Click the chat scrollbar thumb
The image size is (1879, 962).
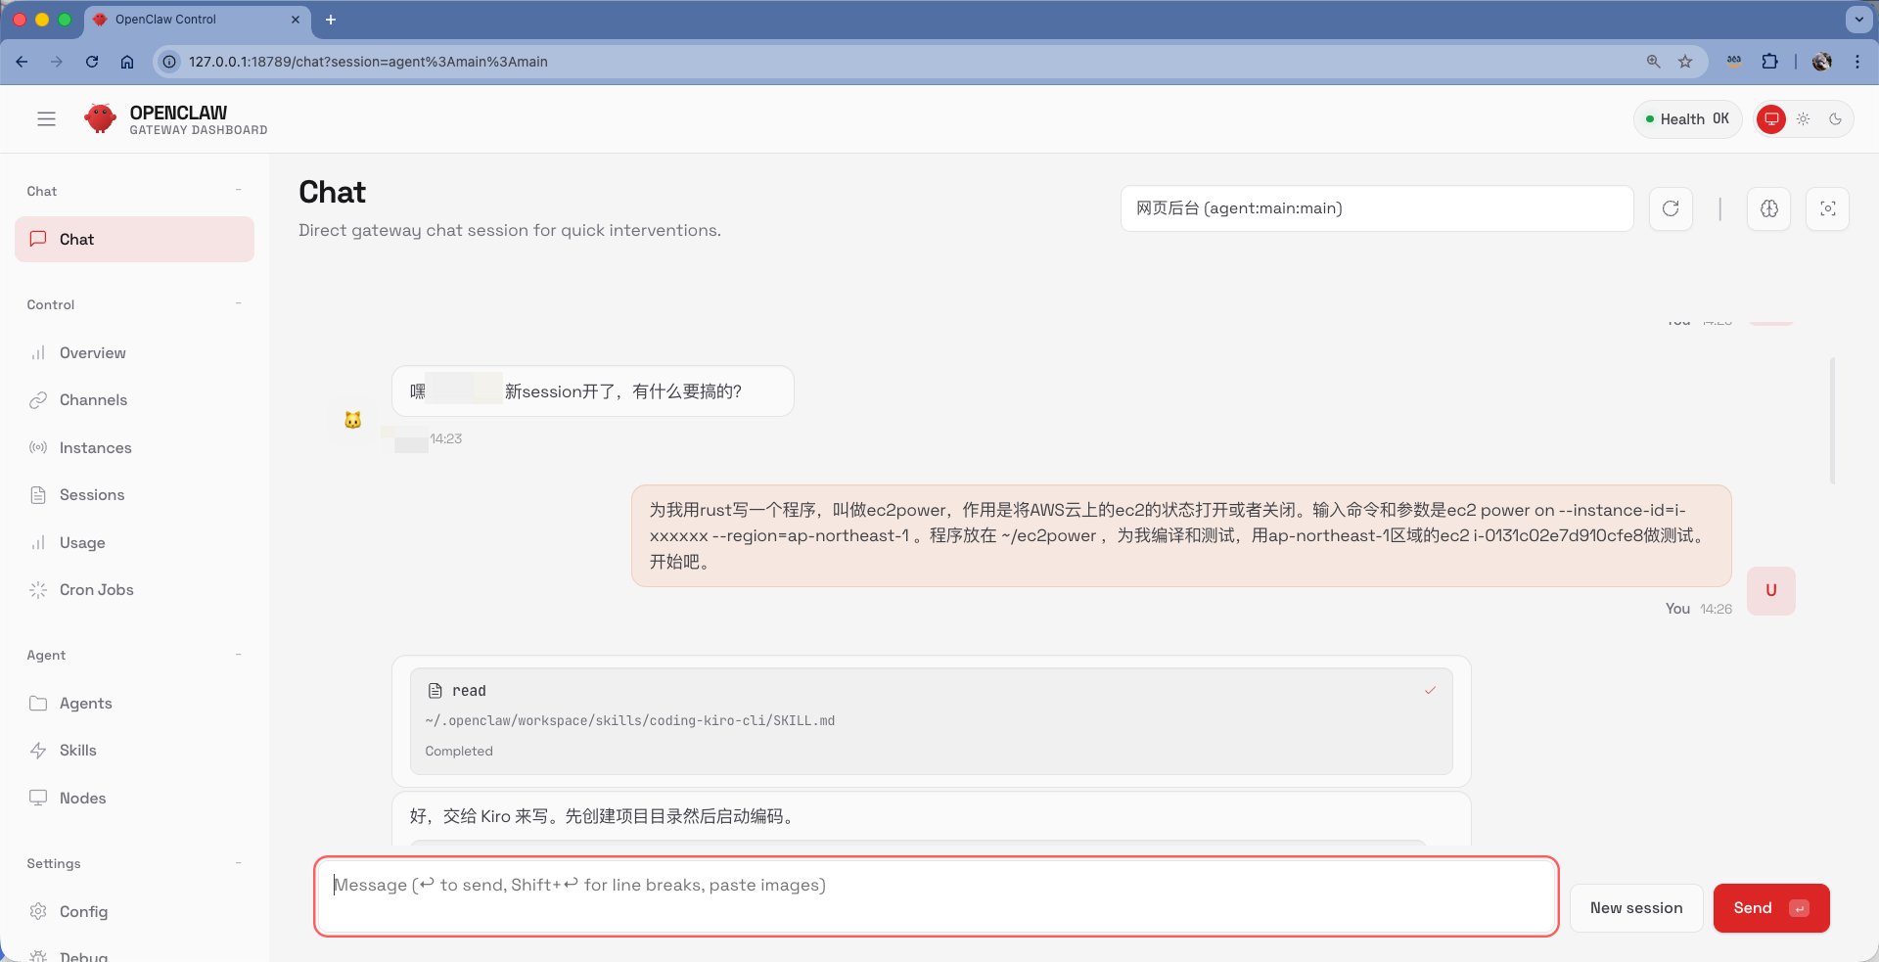tap(1832, 421)
